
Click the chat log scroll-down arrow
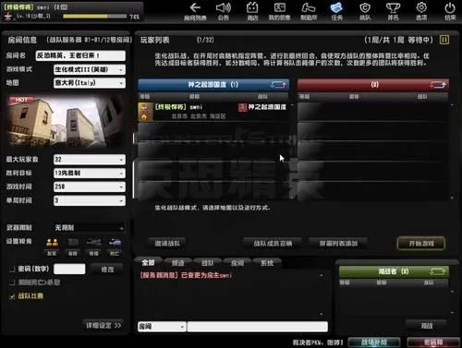(322, 314)
